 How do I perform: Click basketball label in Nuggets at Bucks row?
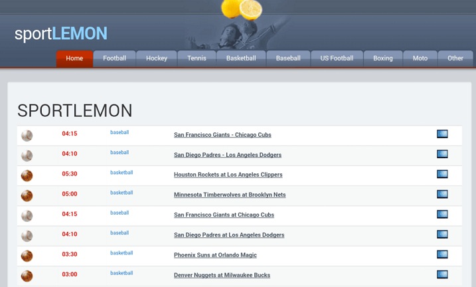coord(121,273)
